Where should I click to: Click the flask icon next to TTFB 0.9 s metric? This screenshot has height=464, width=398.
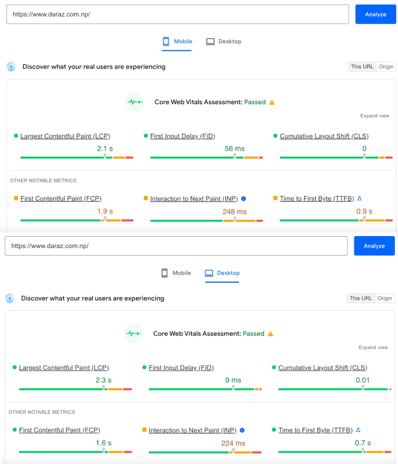pos(360,198)
